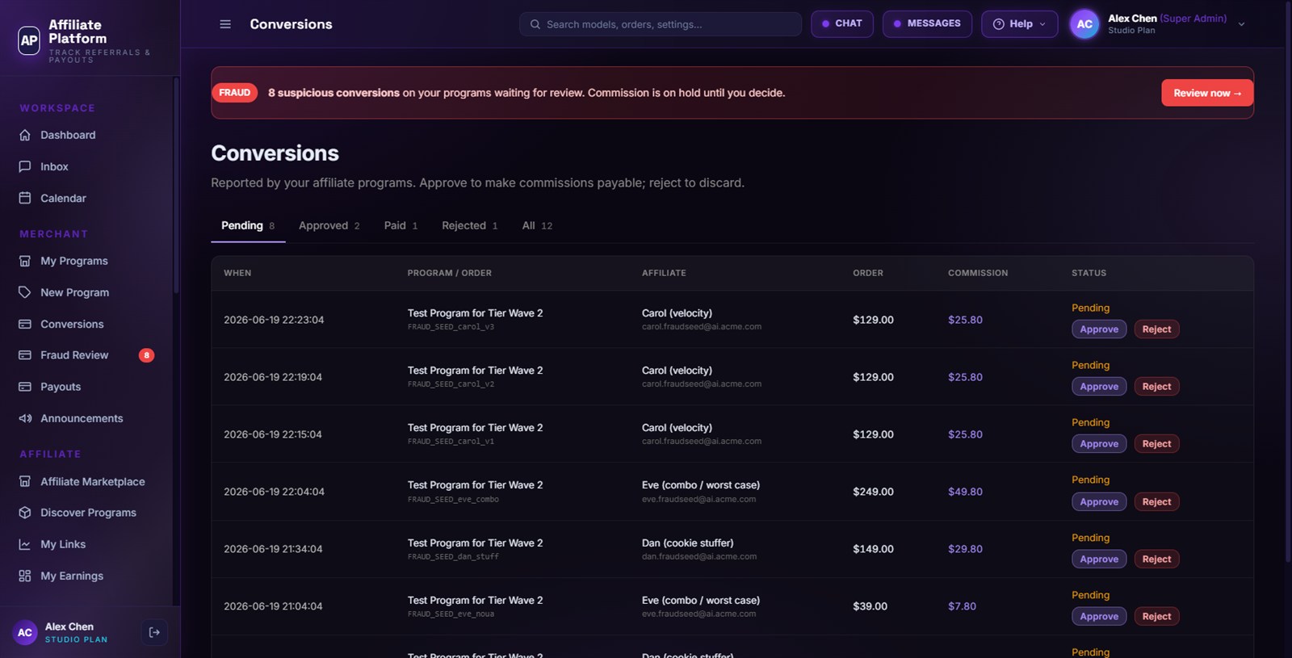Click the AP Affiliate Platform logo
Viewport: 1292px width, 658px height.
click(29, 40)
